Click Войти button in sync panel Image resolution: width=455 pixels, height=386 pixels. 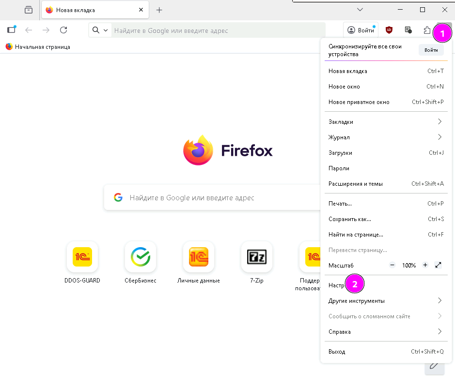[x=431, y=50]
